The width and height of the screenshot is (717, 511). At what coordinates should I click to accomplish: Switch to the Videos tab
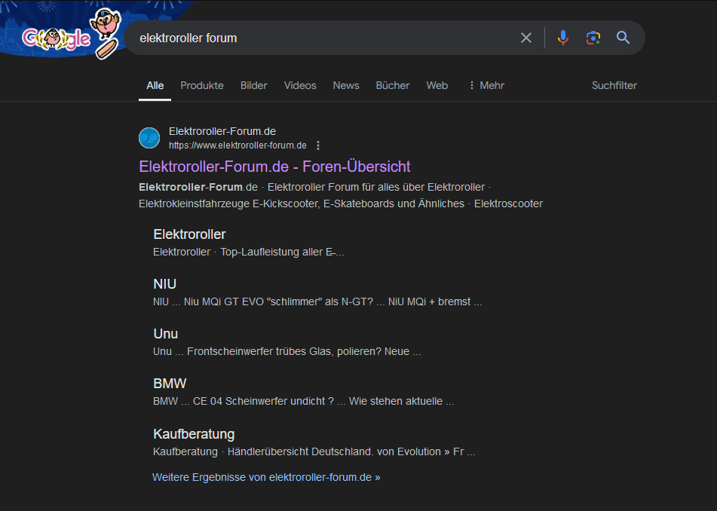click(300, 85)
